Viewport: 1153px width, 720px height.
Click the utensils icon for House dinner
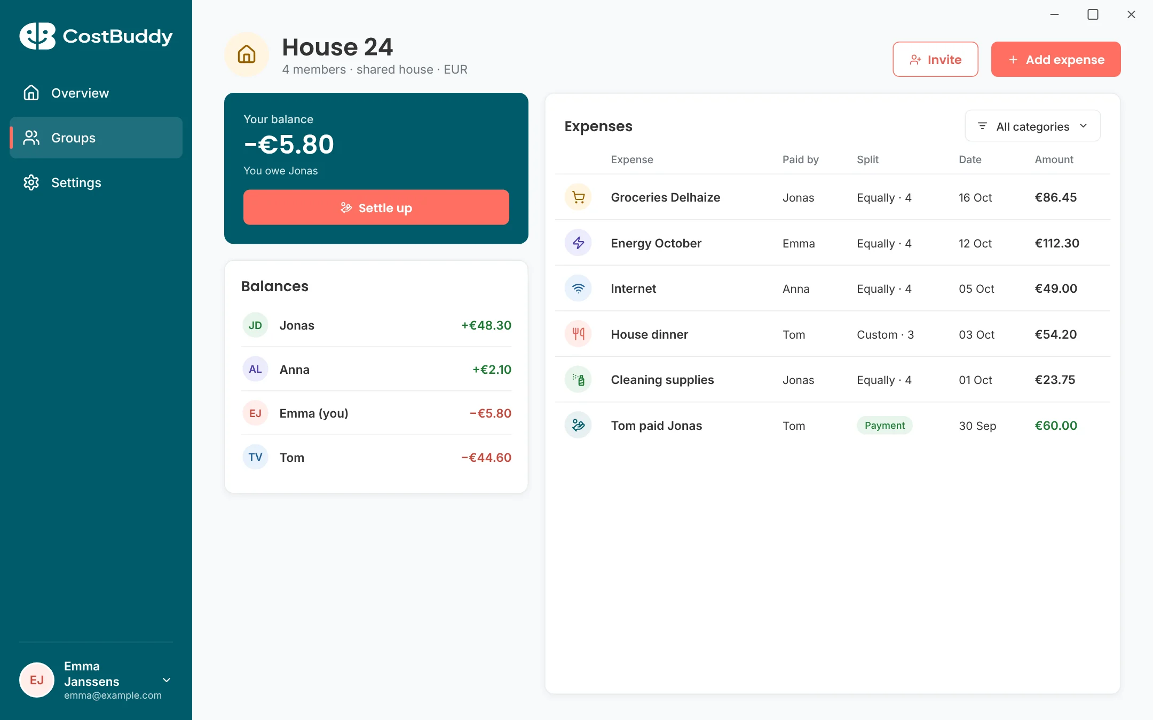(578, 334)
